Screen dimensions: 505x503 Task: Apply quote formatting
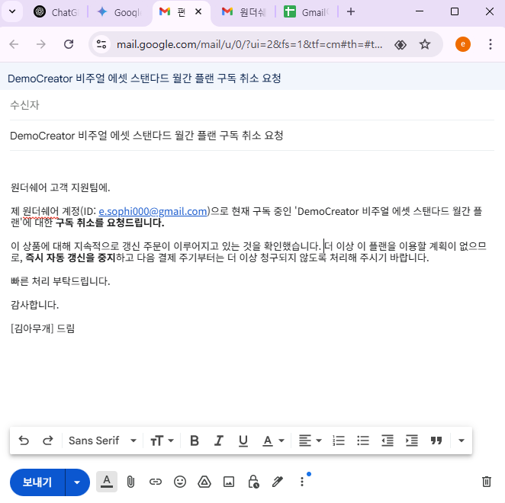coord(436,441)
